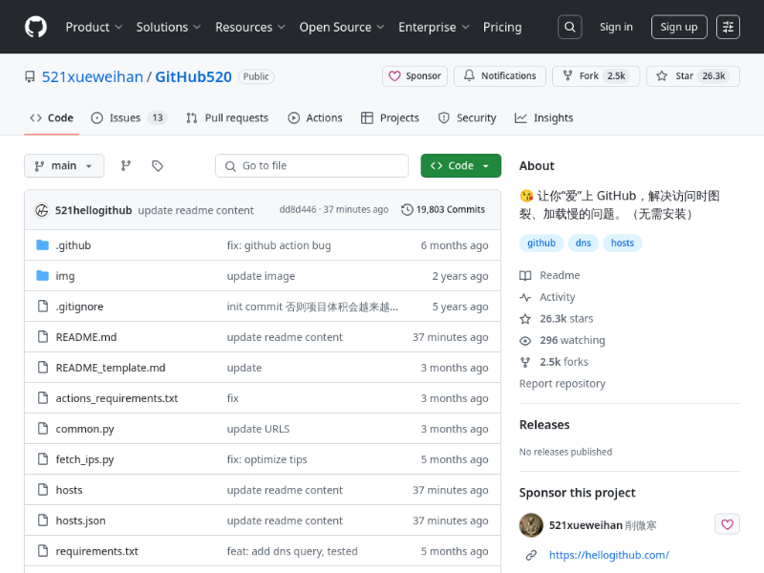Open the branches icon next to main
764x573 pixels.
pyautogui.click(x=125, y=166)
